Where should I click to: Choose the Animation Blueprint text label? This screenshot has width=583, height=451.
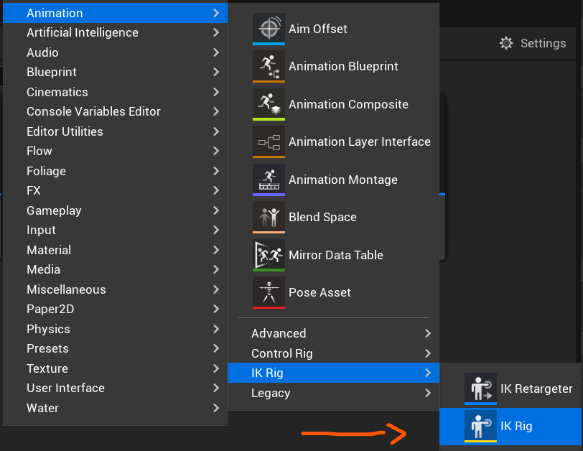(343, 67)
